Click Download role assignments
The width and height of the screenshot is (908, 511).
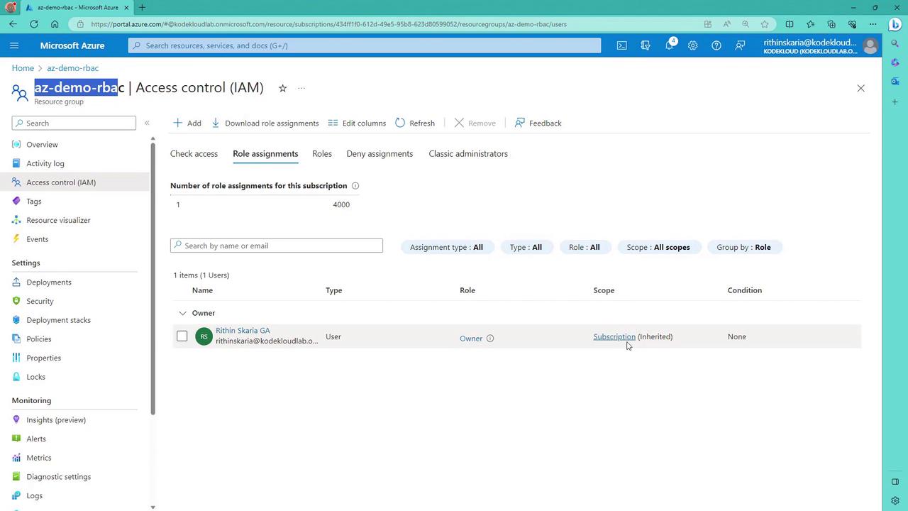(265, 123)
